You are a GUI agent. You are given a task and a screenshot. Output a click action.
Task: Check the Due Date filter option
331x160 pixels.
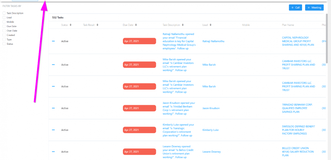4,26
